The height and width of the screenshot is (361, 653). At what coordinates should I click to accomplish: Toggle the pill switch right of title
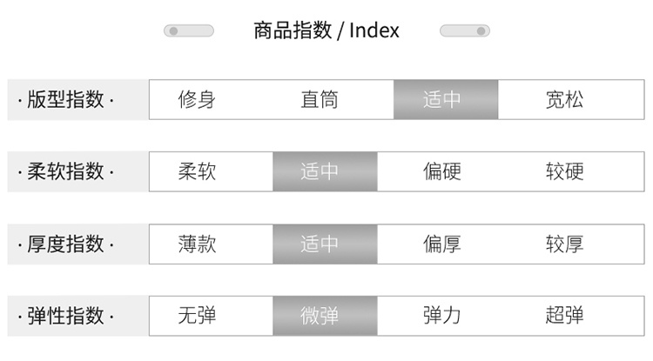(x=464, y=31)
